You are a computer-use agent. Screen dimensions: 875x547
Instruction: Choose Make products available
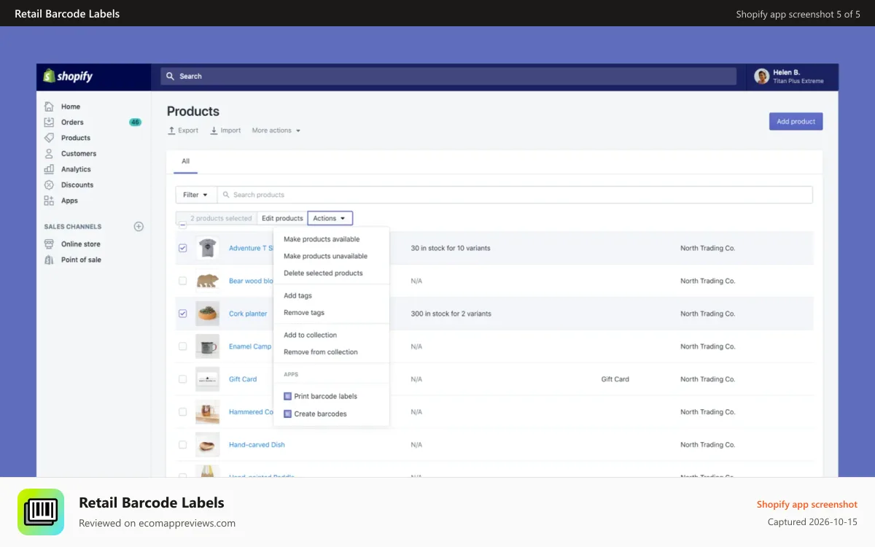322,239
